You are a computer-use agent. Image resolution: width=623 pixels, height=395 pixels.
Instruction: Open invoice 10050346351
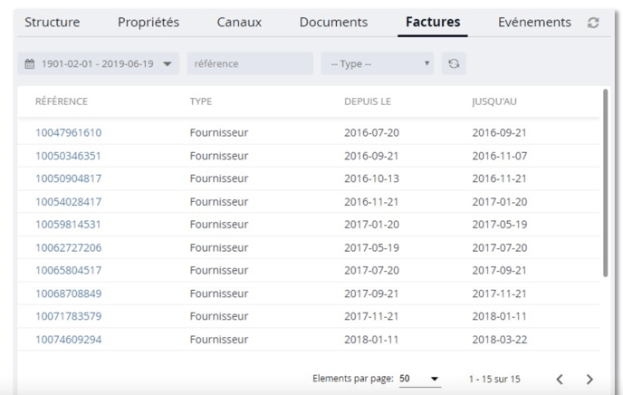coord(68,156)
